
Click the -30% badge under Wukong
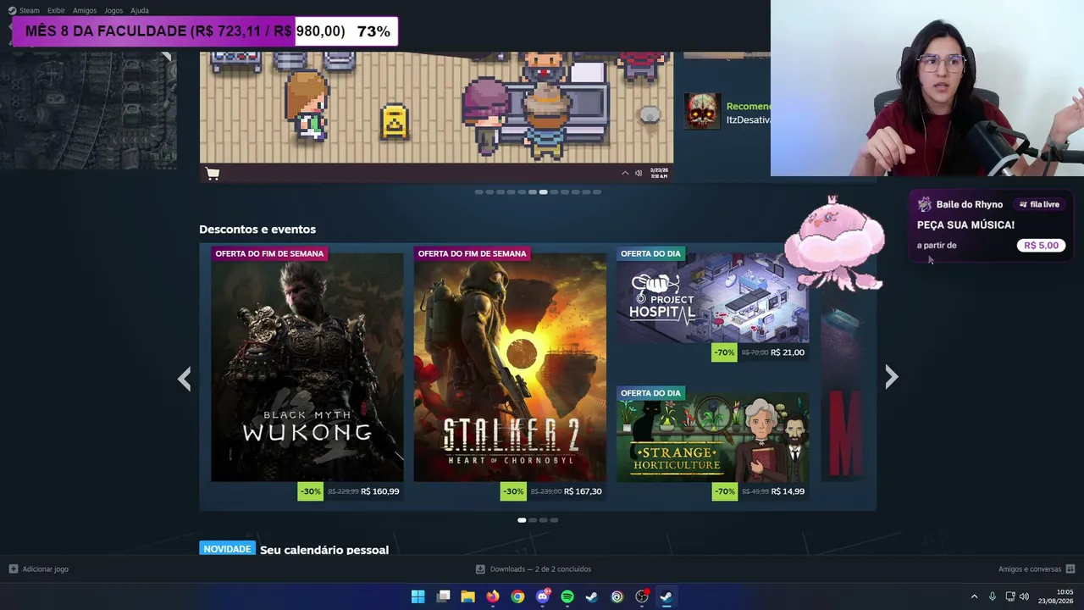[x=310, y=491]
